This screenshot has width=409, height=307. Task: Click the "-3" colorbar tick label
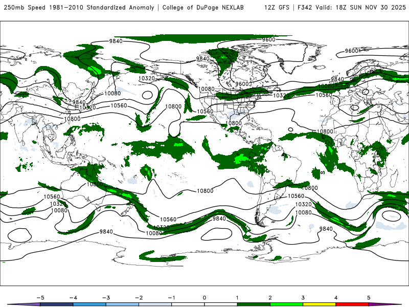pyautogui.click(x=106, y=298)
